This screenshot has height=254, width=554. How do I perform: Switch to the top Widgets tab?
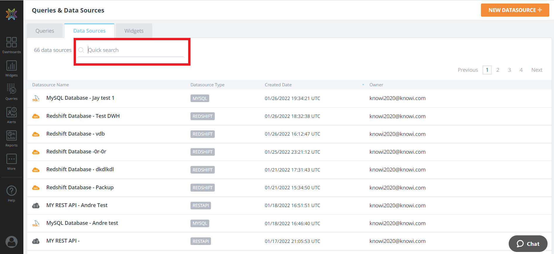134,31
